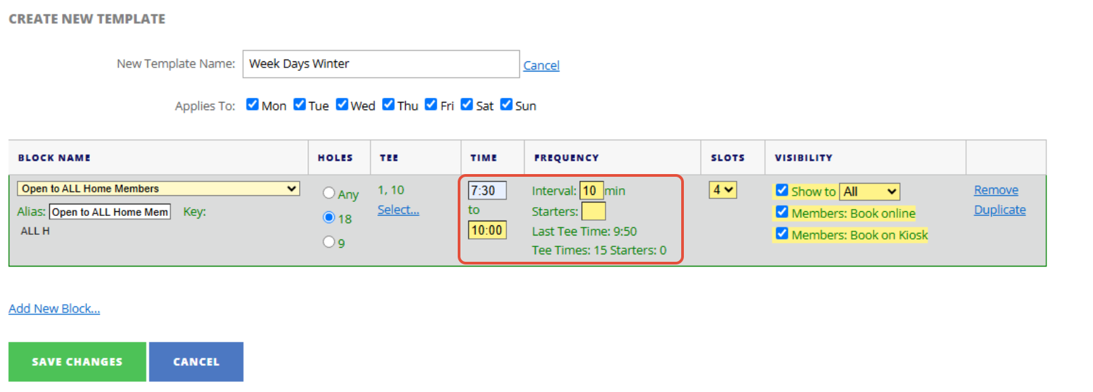Toggle the Fri day checkbox
The width and height of the screenshot is (1093, 392).
pos(431,105)
